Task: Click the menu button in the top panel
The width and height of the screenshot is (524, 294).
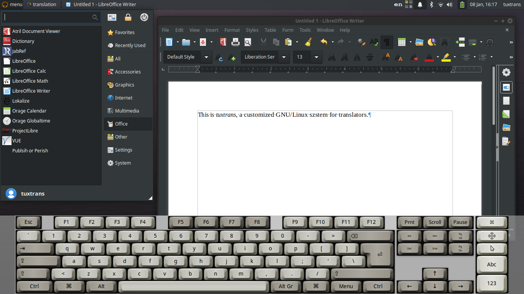Action: 12,4
